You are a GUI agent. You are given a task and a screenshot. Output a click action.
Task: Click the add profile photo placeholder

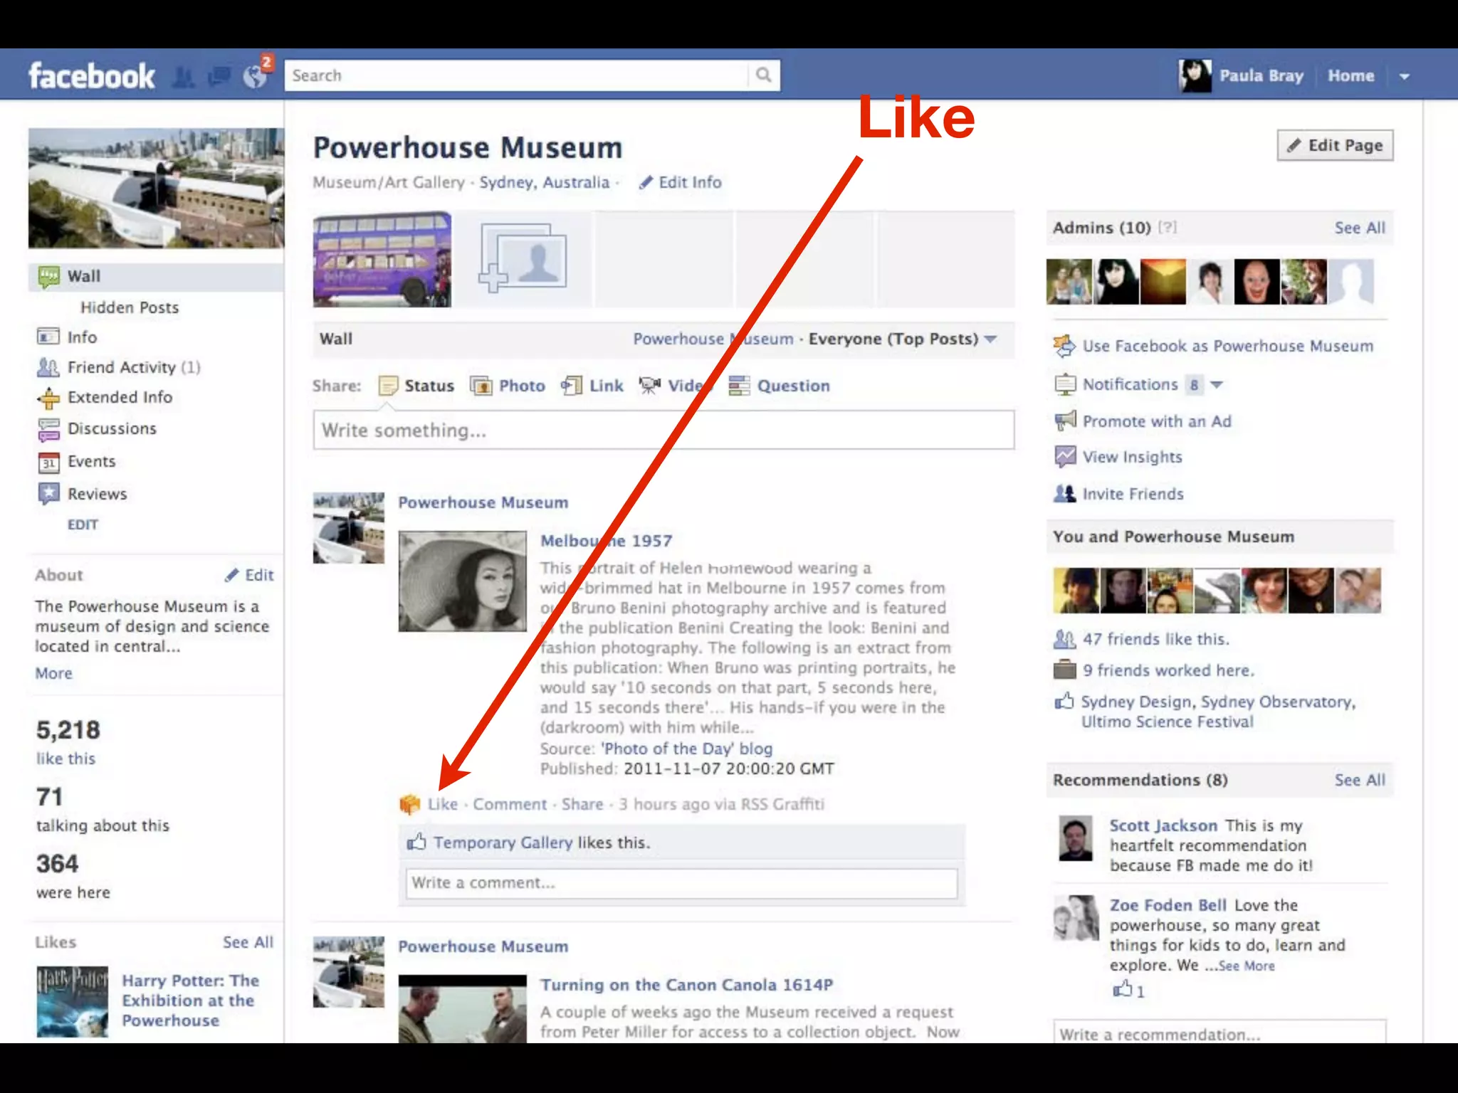pos(523,259)
